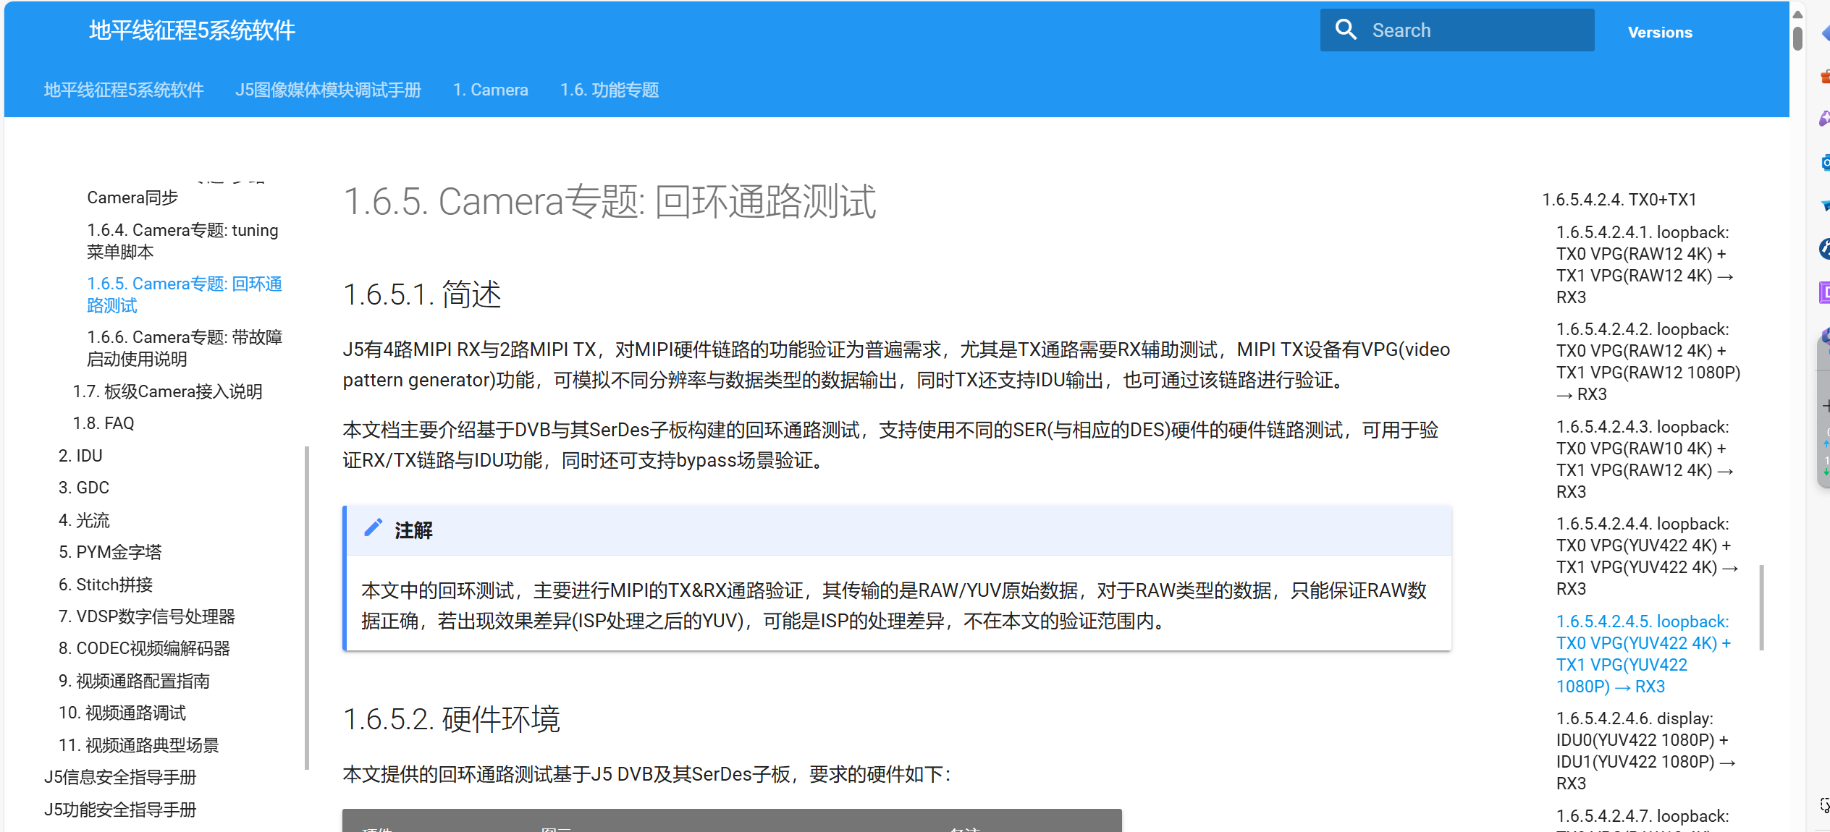Open J5信息安全指导手册 link
The image size is (1830, 832).
click(x=120, y=777)
